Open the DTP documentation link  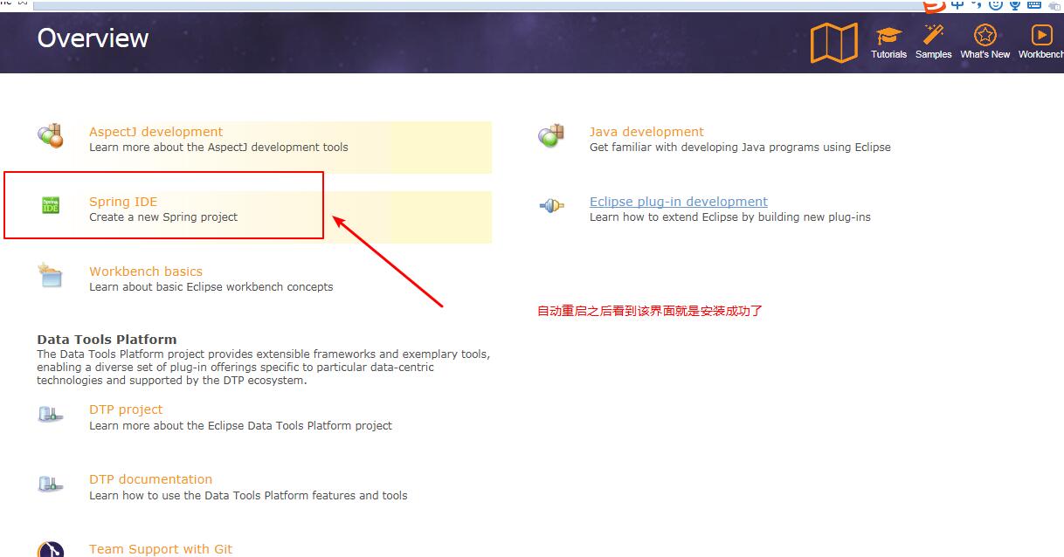(x=150, y=479)
